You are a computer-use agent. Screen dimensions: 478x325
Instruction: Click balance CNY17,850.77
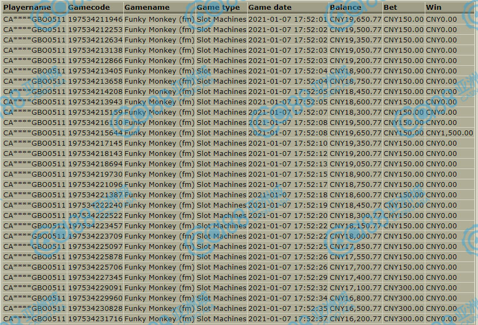355,247
